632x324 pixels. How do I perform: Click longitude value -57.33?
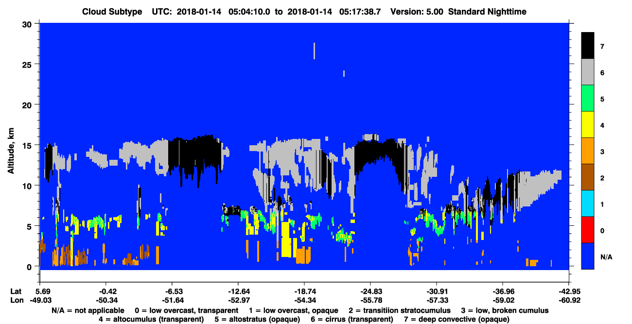[x=437, y=300]
